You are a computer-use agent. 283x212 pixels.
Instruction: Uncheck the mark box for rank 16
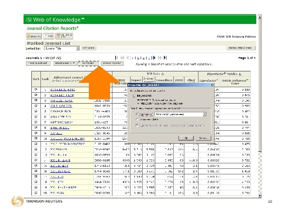click(x=36, y=171)
